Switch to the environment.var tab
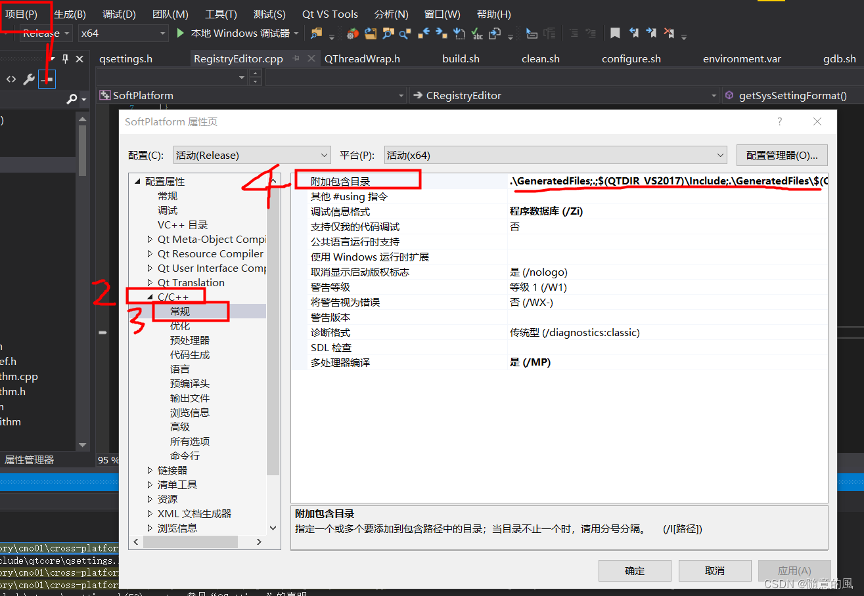This screenshot has height=596, width=864. pos(742,58)
